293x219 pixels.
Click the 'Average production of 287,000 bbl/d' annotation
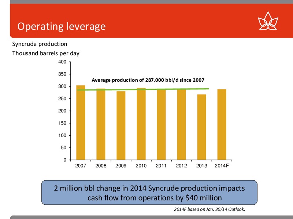pyautogui.click(x=148, y=80)
